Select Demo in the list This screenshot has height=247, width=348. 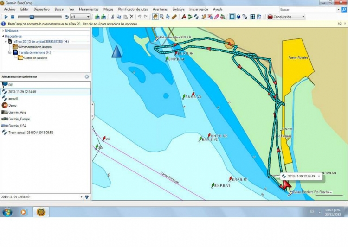pos(45,105)
